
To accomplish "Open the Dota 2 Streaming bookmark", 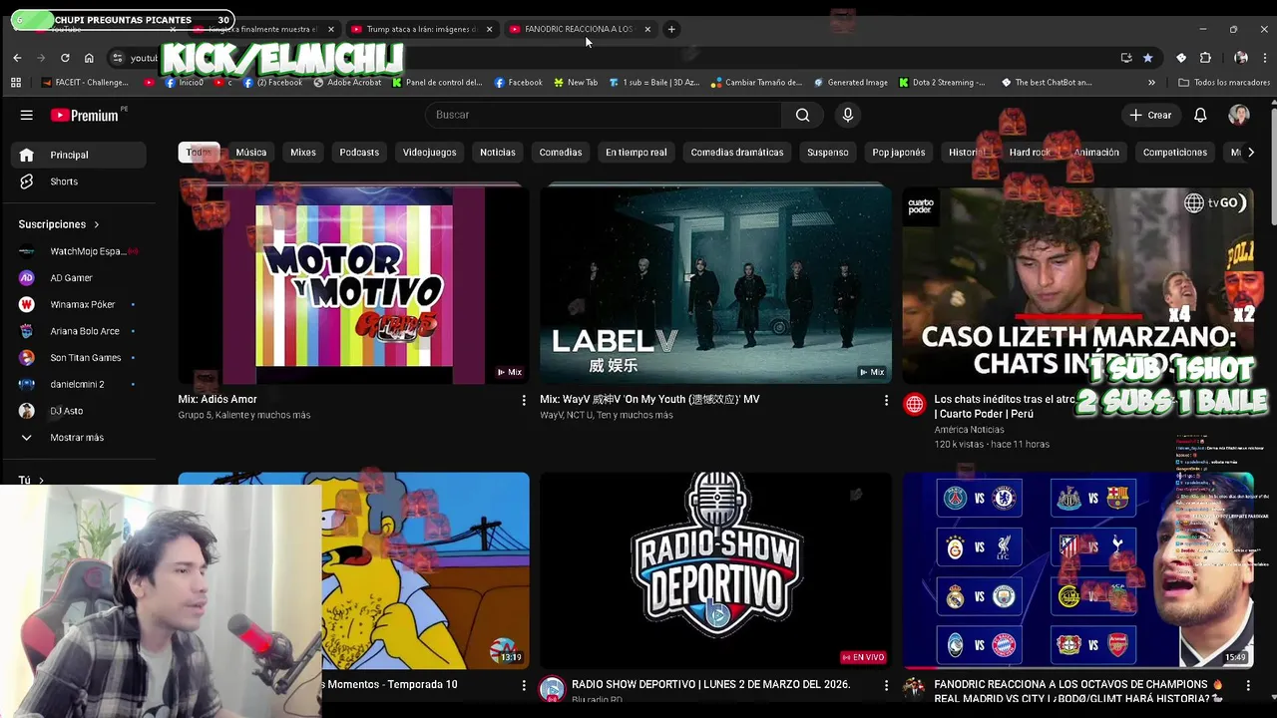I will (x=942, y=83).
